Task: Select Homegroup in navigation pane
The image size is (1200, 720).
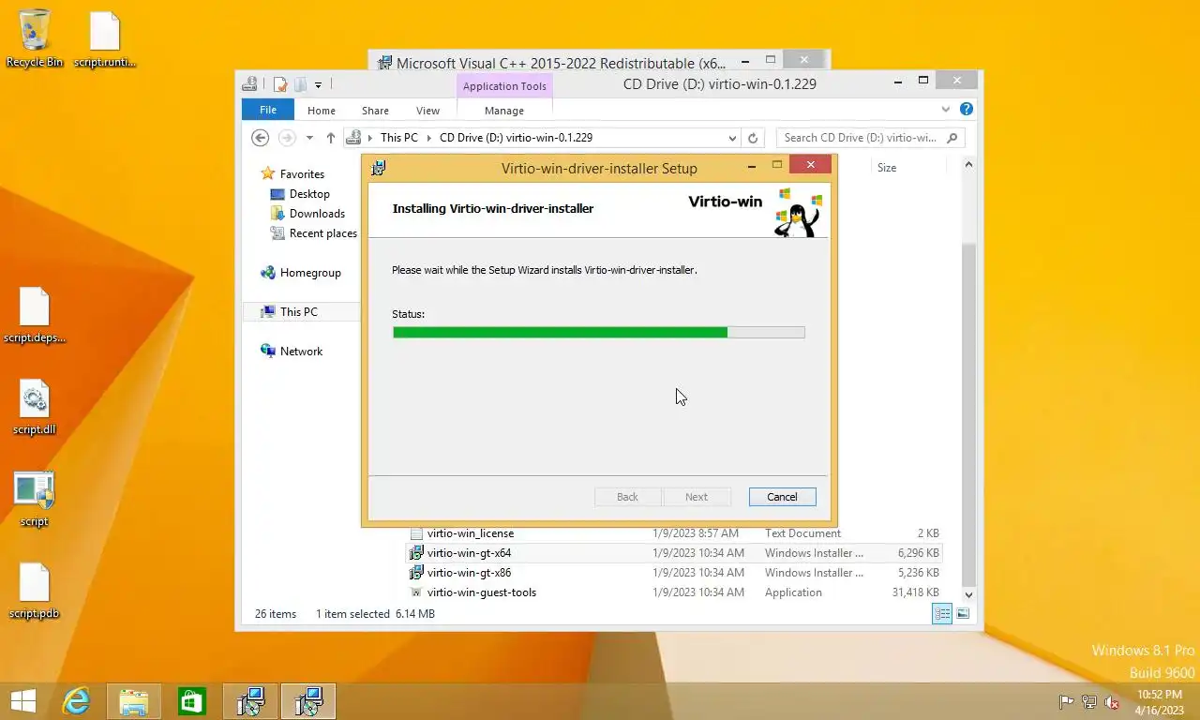Action: 301,273
